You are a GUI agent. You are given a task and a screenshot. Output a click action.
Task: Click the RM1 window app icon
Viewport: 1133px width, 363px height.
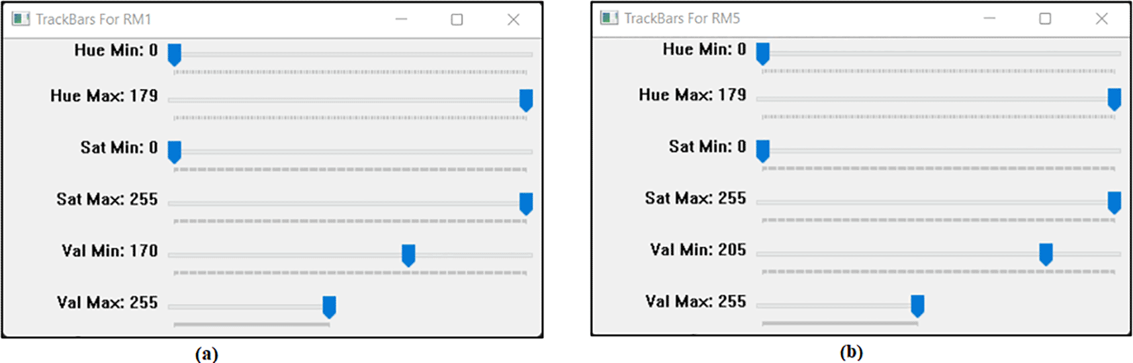click(21, 19)
